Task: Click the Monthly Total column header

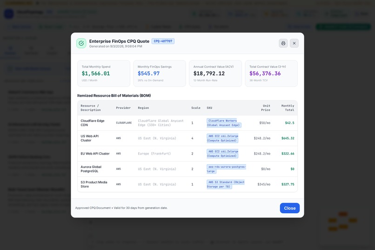Action: click(288, 108)
